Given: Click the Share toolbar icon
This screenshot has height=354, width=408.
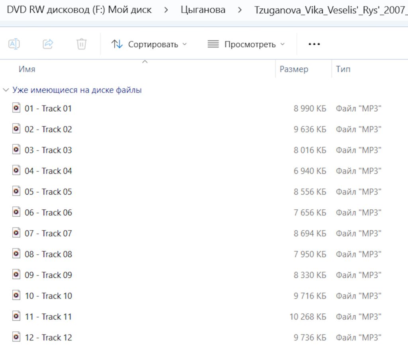Looking at the screenshot, I should click(x=48, y=44).
